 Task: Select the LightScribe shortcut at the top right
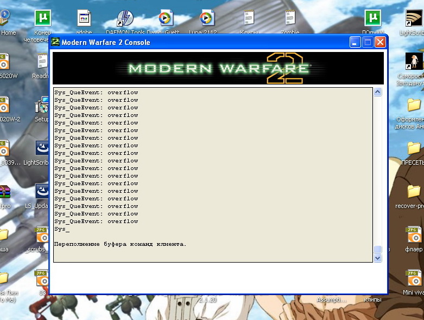click(x=414, y=18)
